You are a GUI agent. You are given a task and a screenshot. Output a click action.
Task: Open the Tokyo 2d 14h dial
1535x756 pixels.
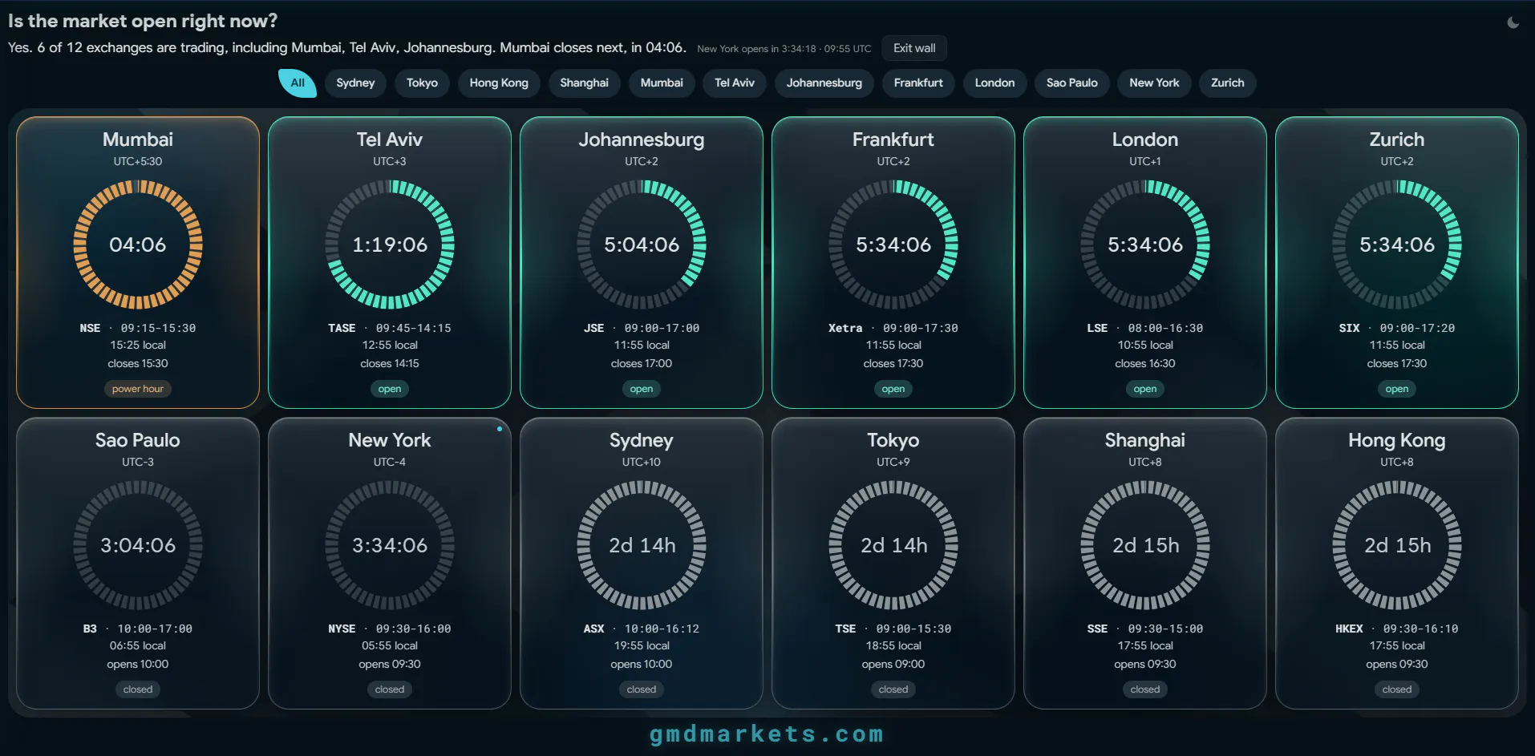click(893, 545)
